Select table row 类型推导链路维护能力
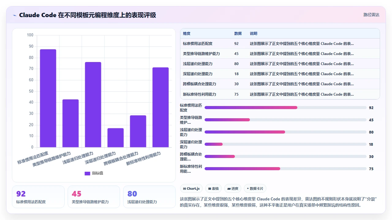 (280, 53)
